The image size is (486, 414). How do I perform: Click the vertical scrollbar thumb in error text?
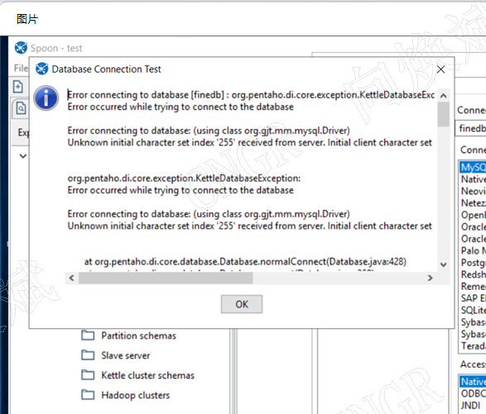point(444,114)
